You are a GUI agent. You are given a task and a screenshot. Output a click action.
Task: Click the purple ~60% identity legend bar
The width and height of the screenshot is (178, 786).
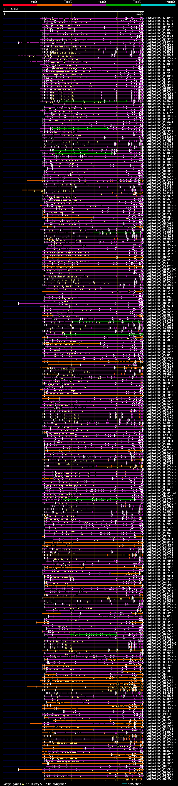tap(89, 5)
